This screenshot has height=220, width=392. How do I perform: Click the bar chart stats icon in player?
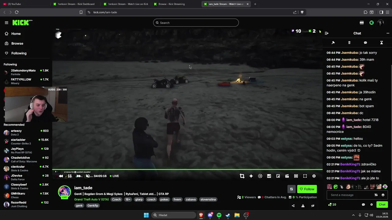pyautogui.click(x=269, y=176)
